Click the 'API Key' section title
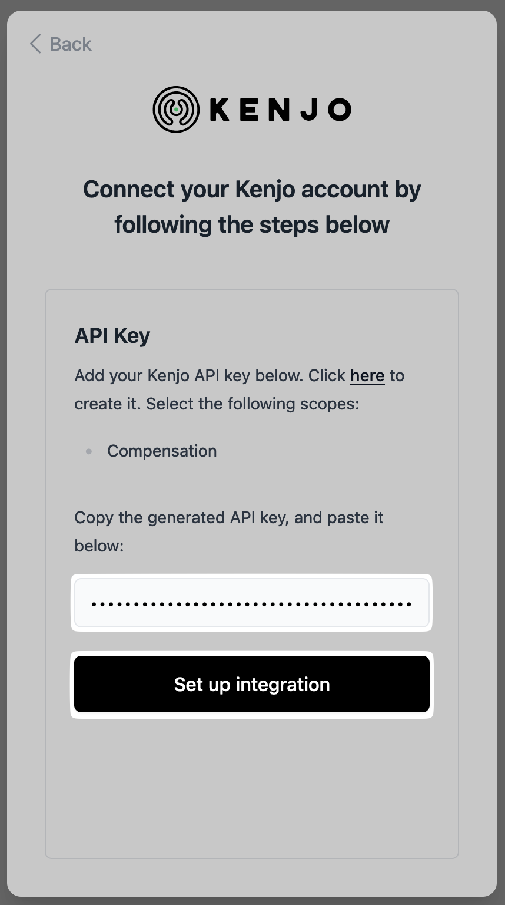Viewport: 505px width, 905px height. point(112,336)
